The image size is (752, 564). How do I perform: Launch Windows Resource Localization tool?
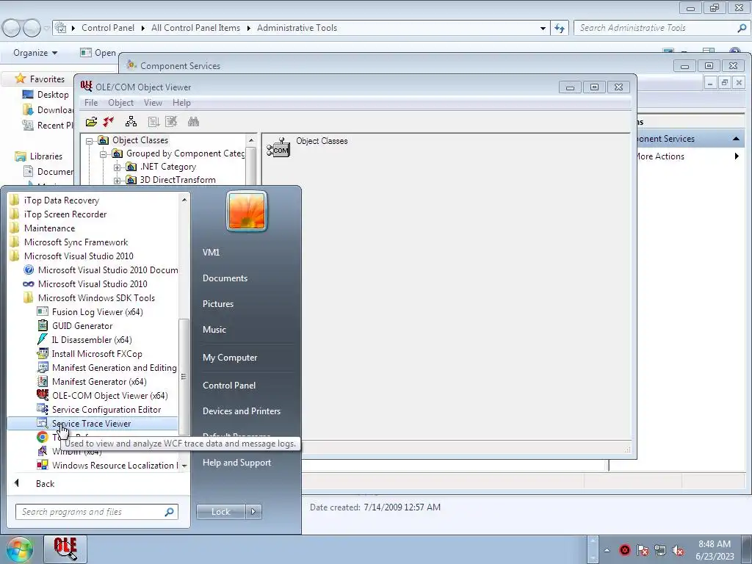tap(93, 465)
